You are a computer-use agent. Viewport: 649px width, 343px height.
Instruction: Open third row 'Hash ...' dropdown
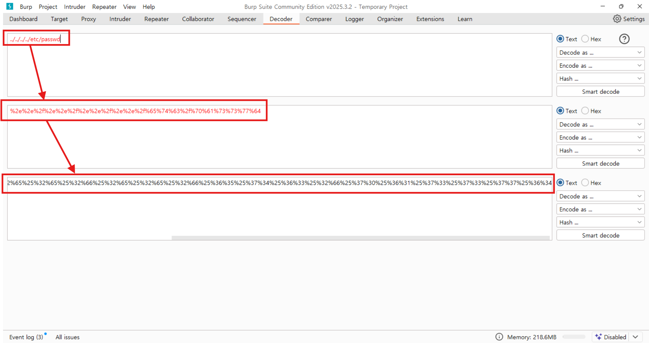coord(600,222)
